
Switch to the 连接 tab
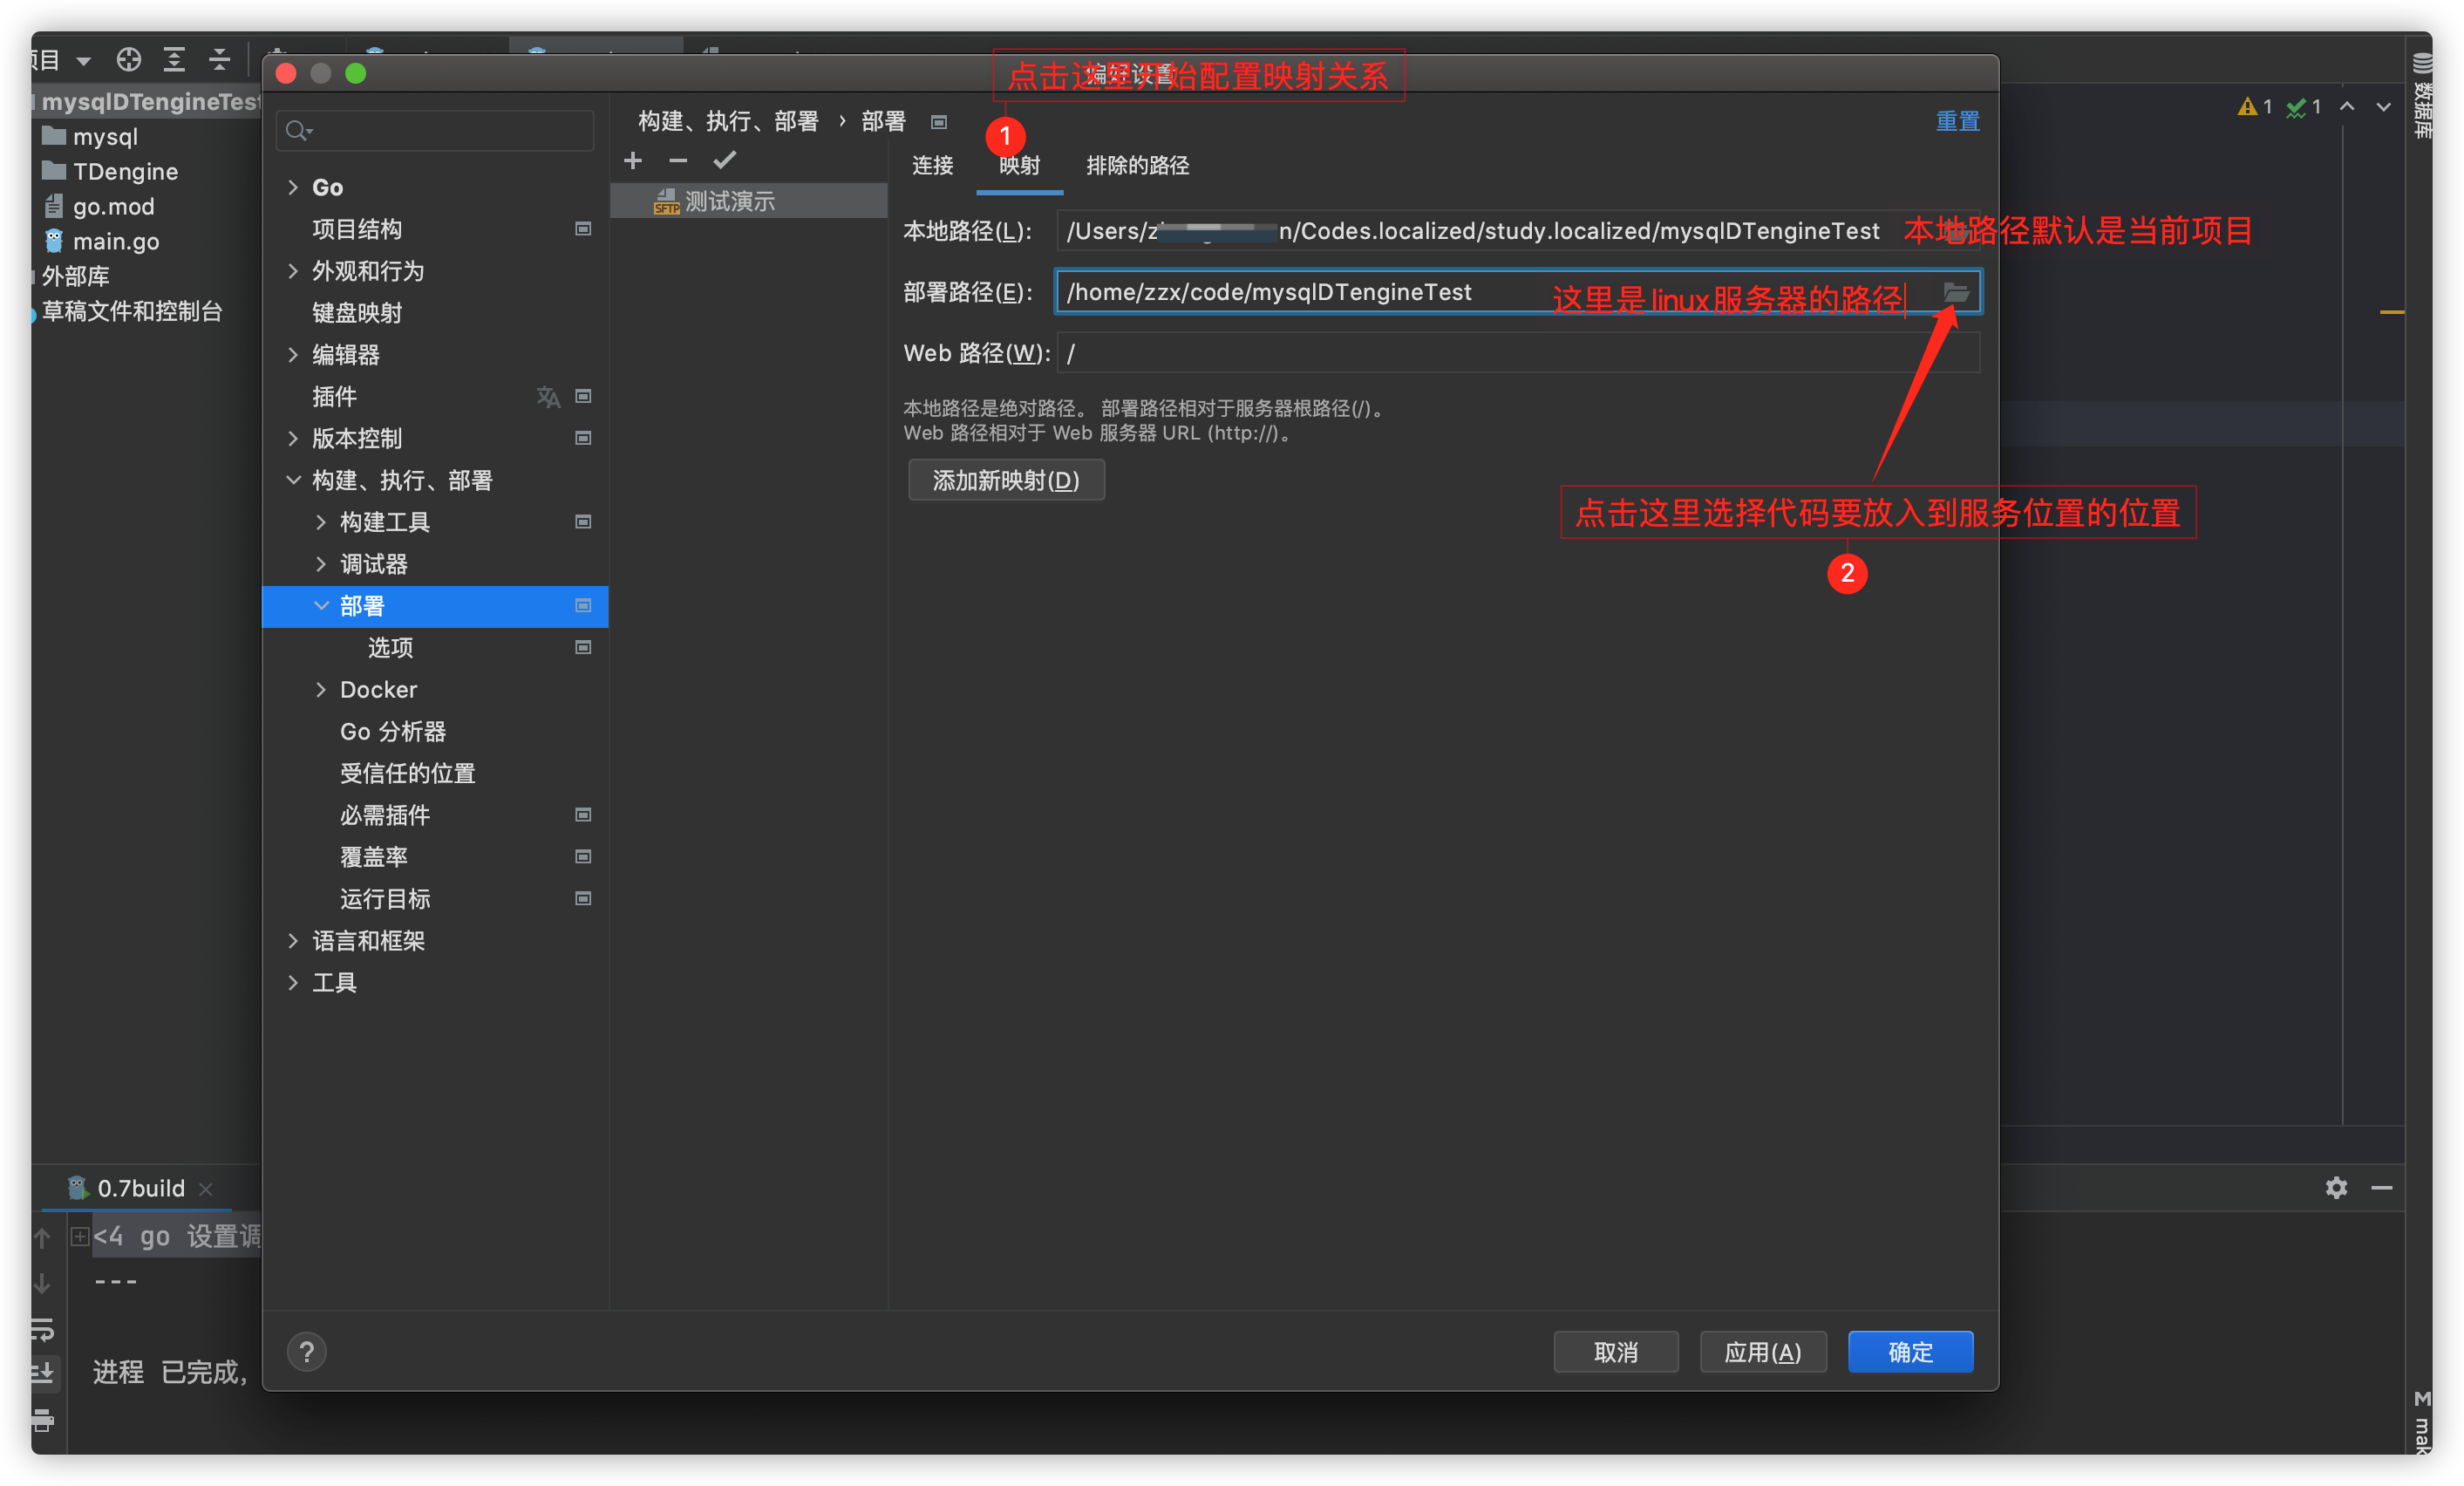(x=932, y=166)
